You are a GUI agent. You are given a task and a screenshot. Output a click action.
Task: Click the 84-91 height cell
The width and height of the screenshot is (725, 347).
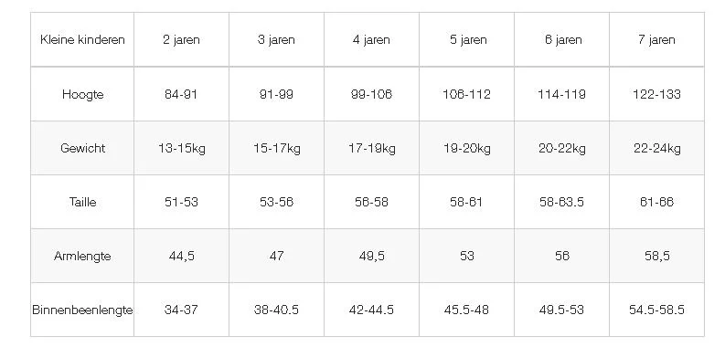(181, 94)
